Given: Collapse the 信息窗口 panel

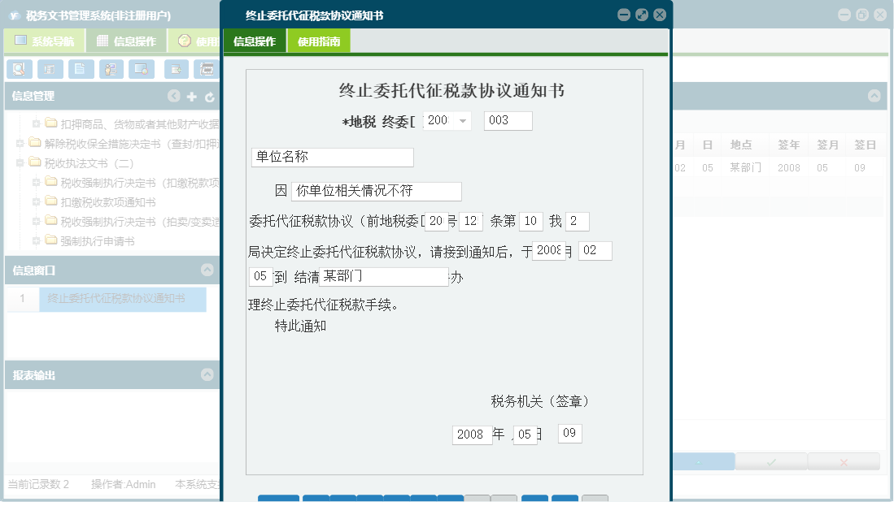Looking at the screenshot, I should pos(207,270).
